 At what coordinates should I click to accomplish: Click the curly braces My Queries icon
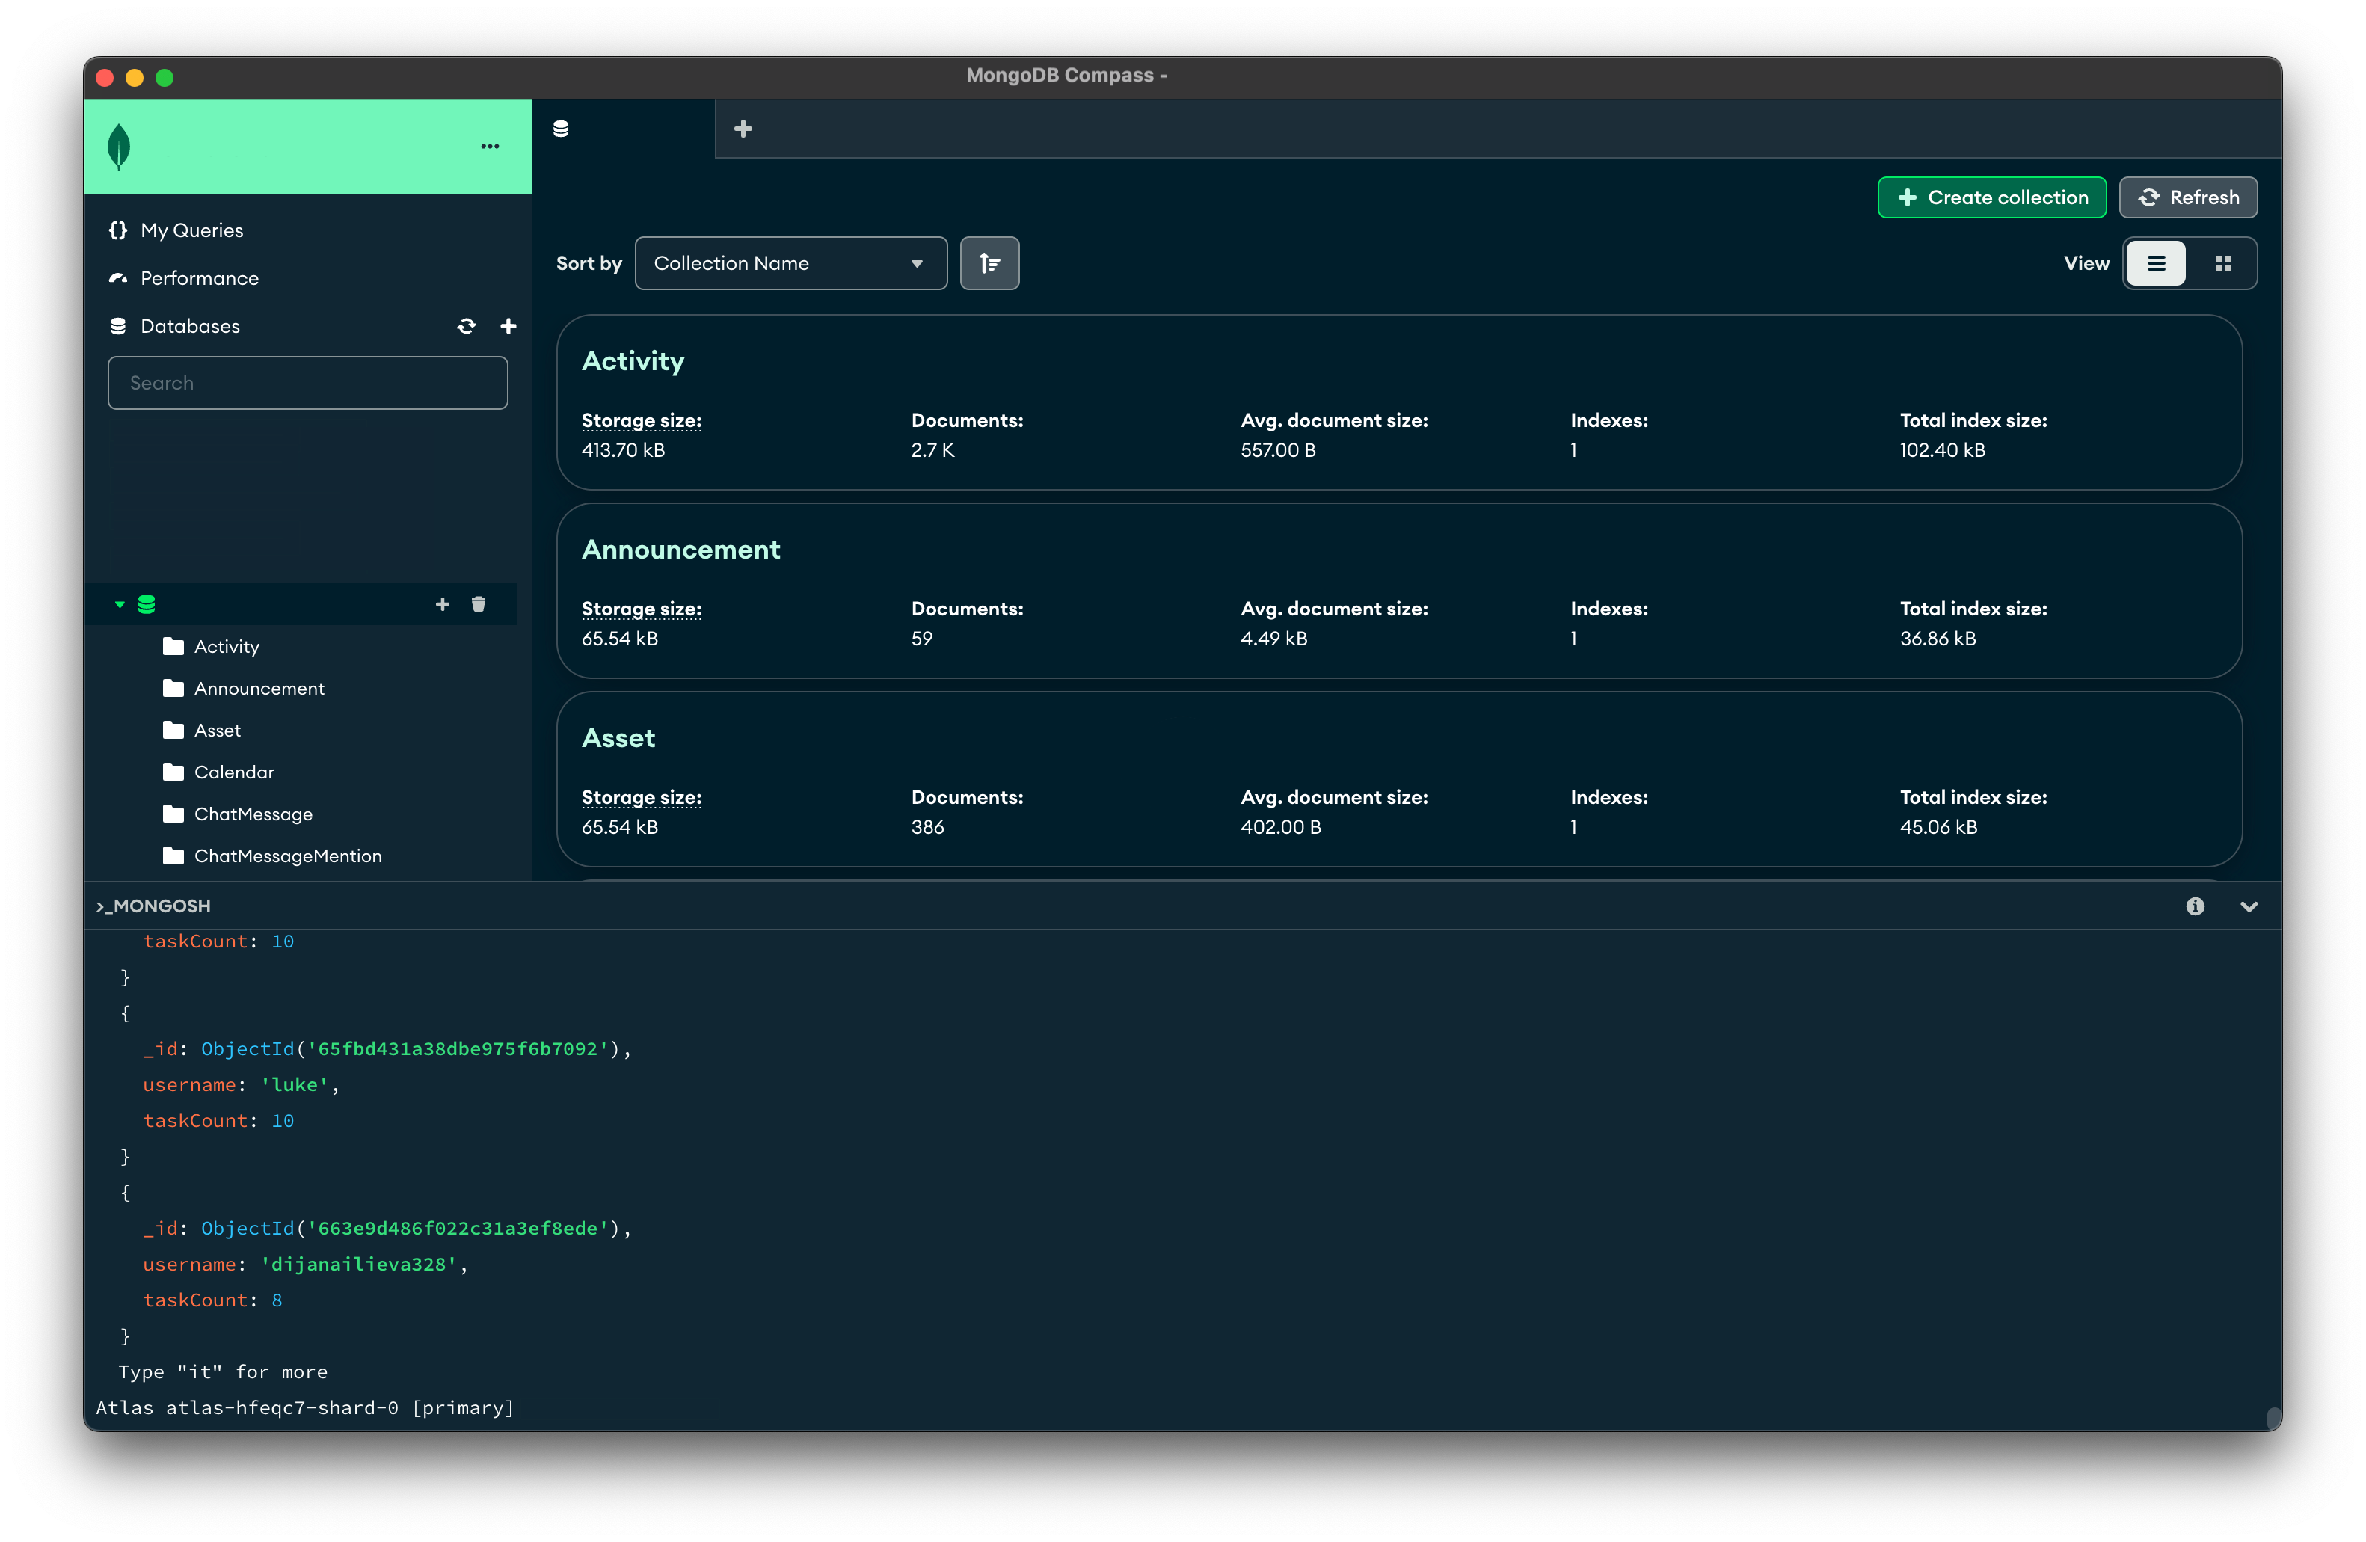tap(118, 230)
